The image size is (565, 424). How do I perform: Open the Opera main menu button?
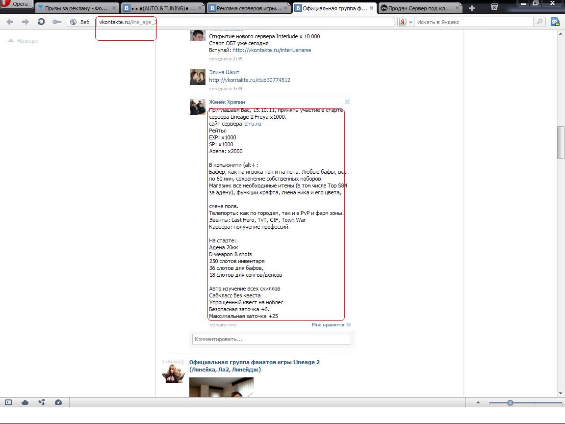click(x=16, y=4)
